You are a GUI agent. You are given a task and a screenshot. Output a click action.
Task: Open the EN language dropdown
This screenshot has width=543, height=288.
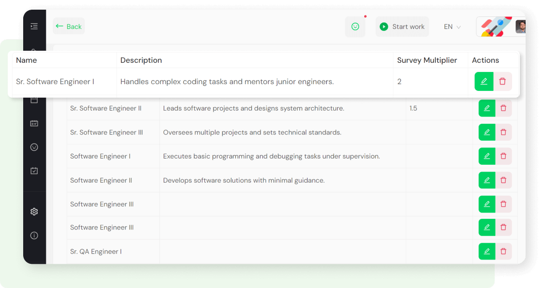coord(447,27)
